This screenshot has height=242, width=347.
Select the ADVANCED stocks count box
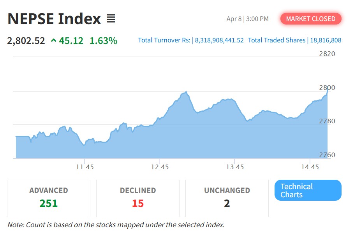click(49, 198)
